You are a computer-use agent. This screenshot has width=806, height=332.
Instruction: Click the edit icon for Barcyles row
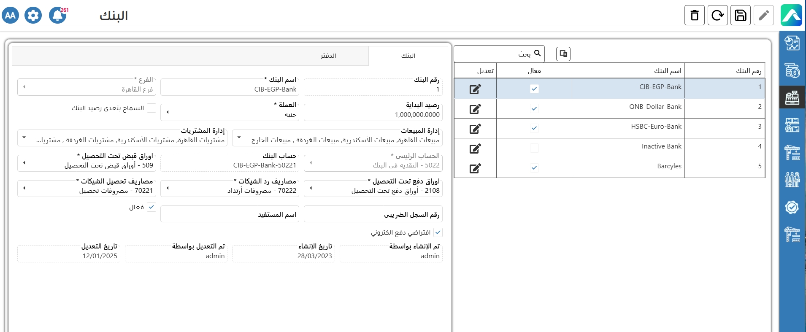click(x=475, y=168)
